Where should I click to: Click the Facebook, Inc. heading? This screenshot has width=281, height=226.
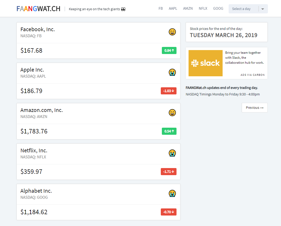coord(38,29)
